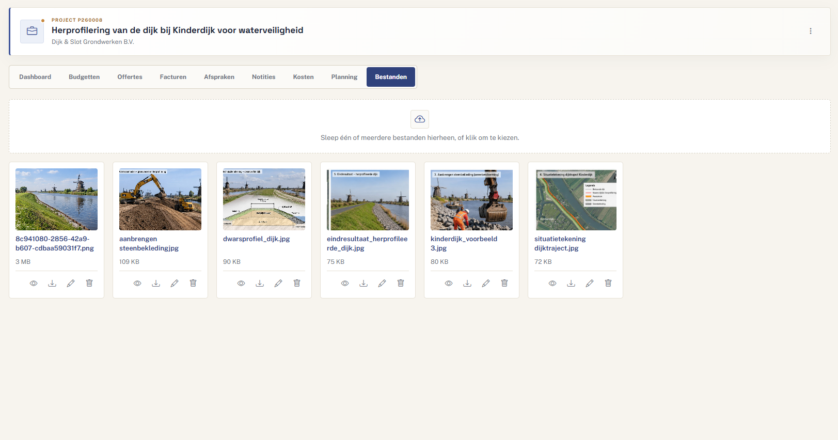Download kinderdijk_voorbeeld 3.jpg
Viewport: 838px width, 440px height.
point(467,283)
